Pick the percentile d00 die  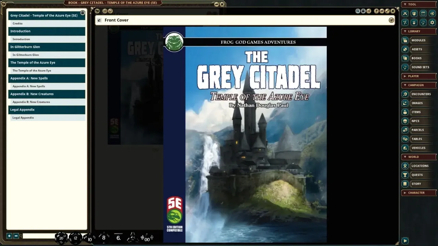point(146,238)
